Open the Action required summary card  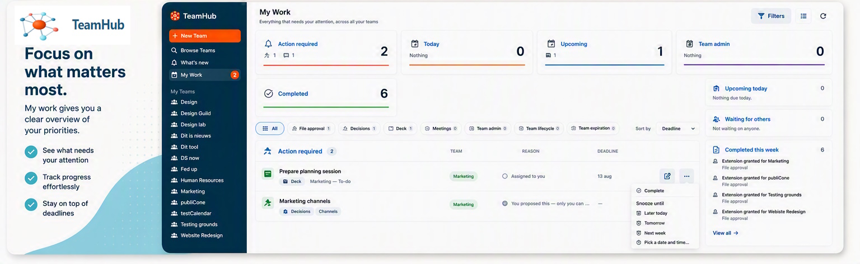pos(326,52)
